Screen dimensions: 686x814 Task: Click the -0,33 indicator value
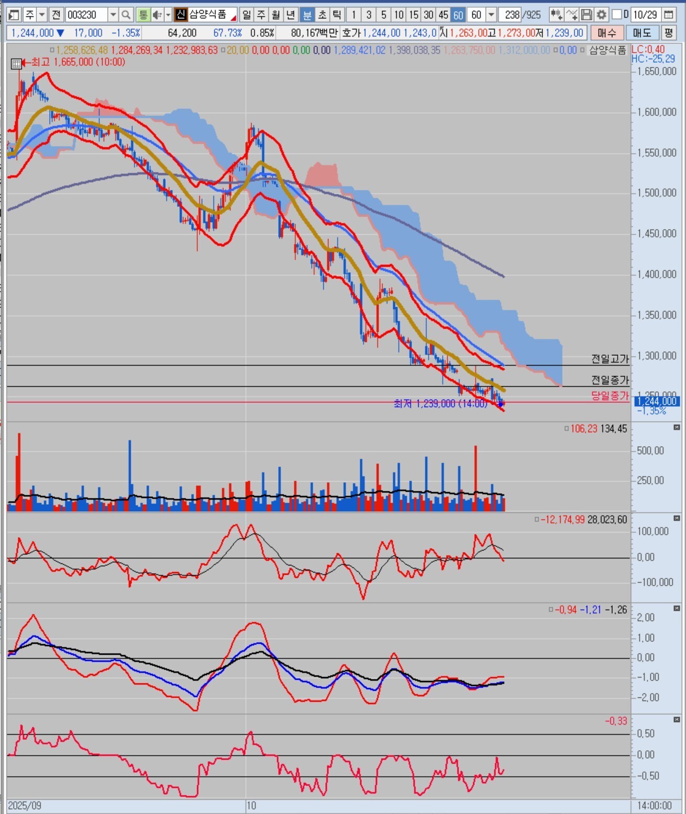pos(616,721)
